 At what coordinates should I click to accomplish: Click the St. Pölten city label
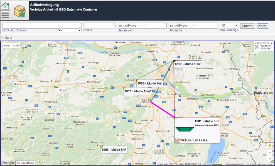tap(55, 81)
